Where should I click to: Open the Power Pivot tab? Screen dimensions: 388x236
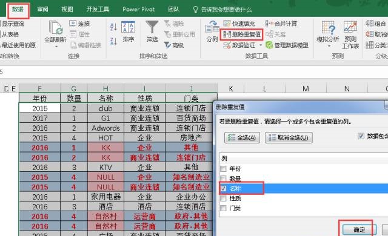coord(139,10)
